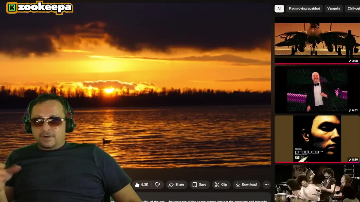Select the Vangelis filter chip
360x202 pixels.
[334, 8]
